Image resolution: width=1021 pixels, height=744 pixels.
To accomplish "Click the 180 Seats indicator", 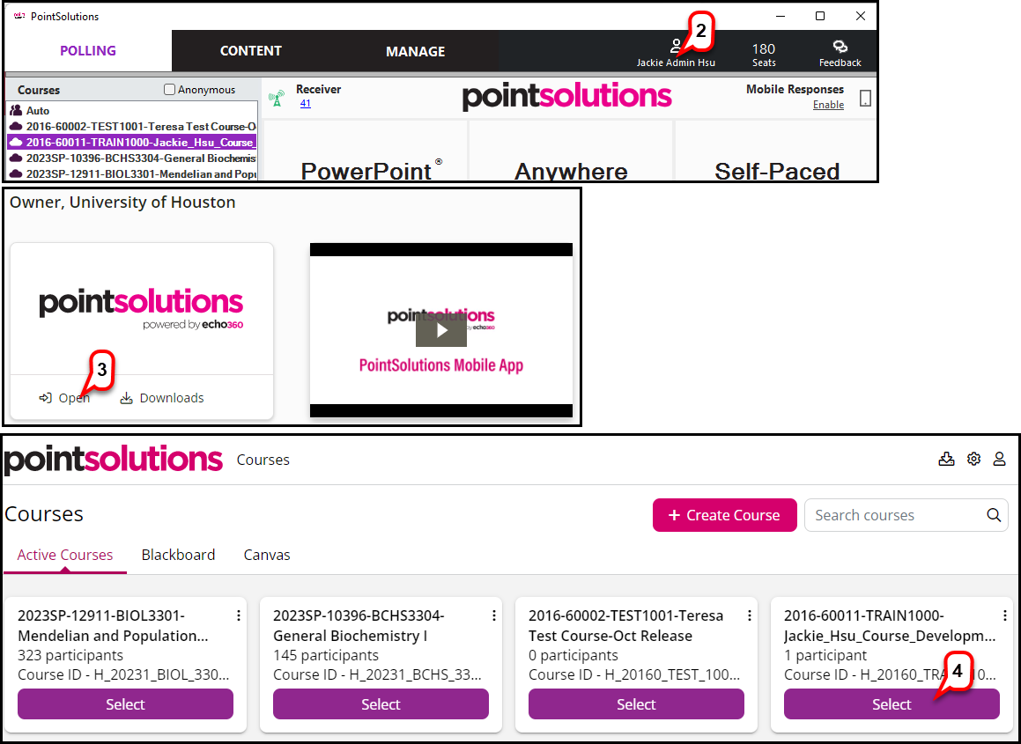I will coord(764,55).
